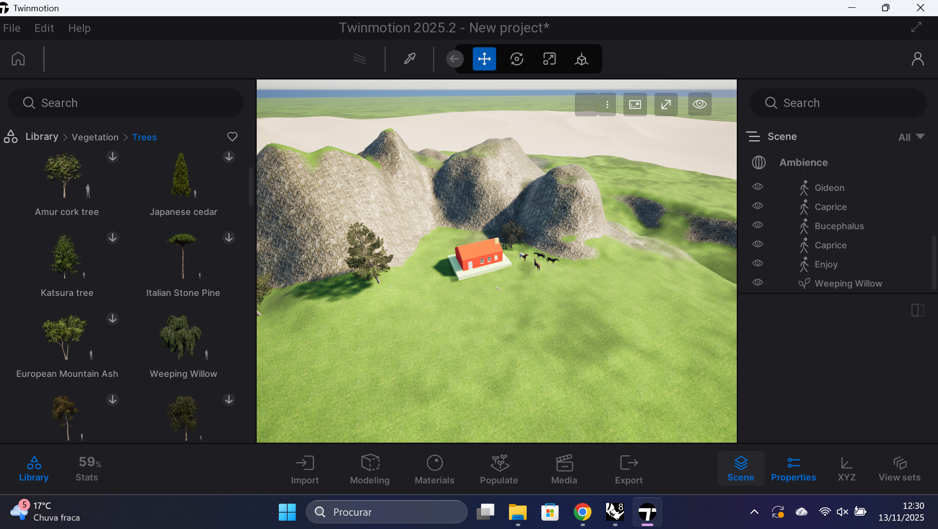Click the Scene list hamburger icon
The width and height of the screenshot is (938, 529).
pyautogui.click(x=753, y=136)
